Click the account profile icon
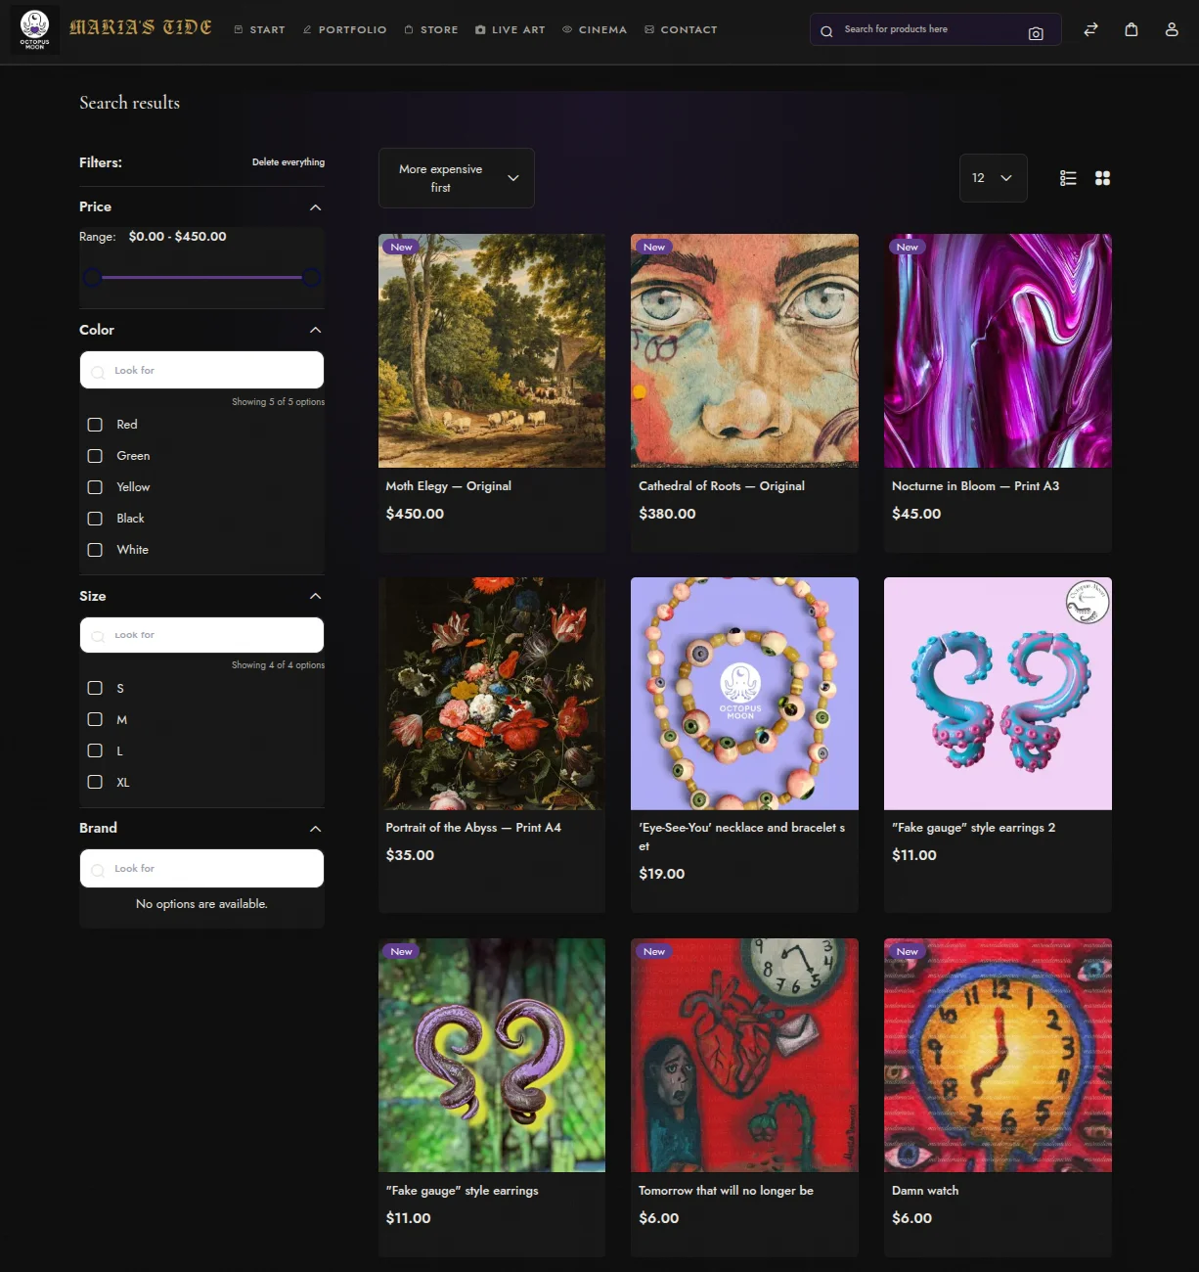The image size is (1199, 1272). click(x=1172, y=29)
